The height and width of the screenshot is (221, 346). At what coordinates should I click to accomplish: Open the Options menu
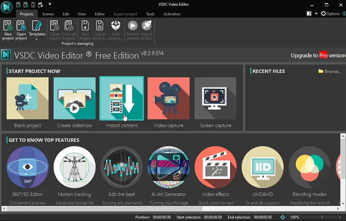pyautogui.click(x=330, y=13)
